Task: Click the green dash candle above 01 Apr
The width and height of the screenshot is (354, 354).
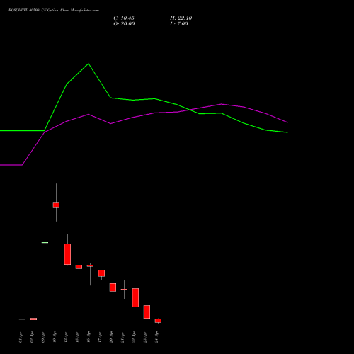Action: 22,319
